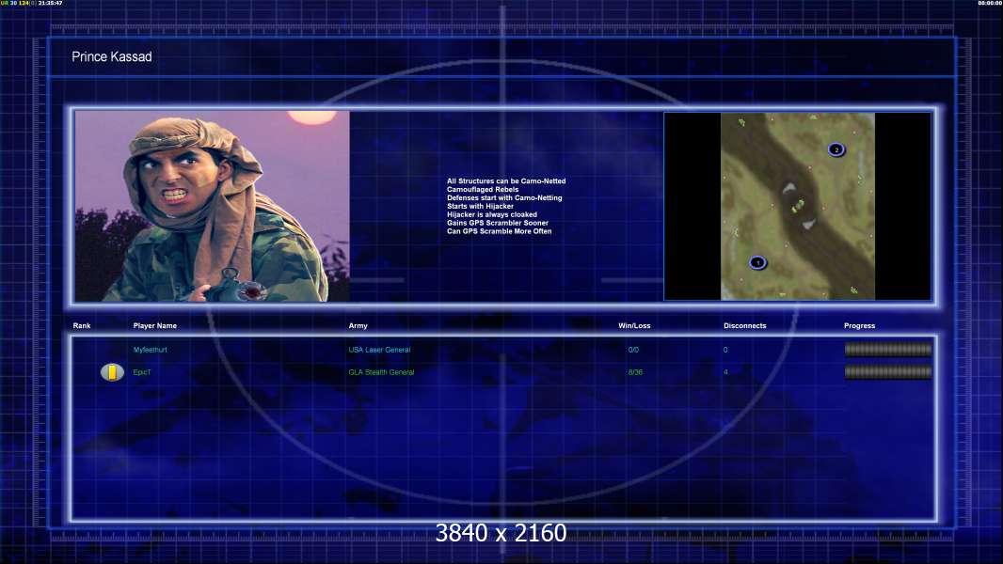Screen dimensions: 1003x564
Task: Click the 8/36 win/loss value
Action: (x=635, y=371)
